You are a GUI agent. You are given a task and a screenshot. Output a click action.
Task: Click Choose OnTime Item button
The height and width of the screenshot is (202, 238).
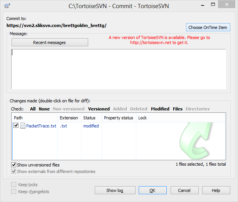coord(208,27)
